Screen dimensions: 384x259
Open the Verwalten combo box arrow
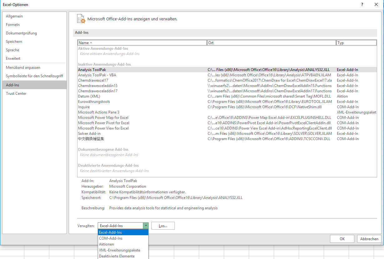145,226
